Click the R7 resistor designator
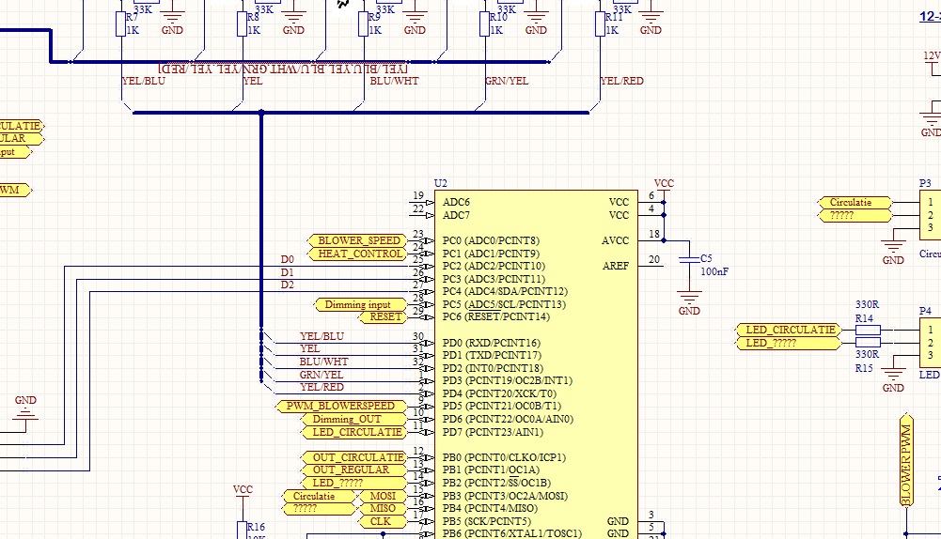Screen dimensions: 941x539 coord(132,18)
